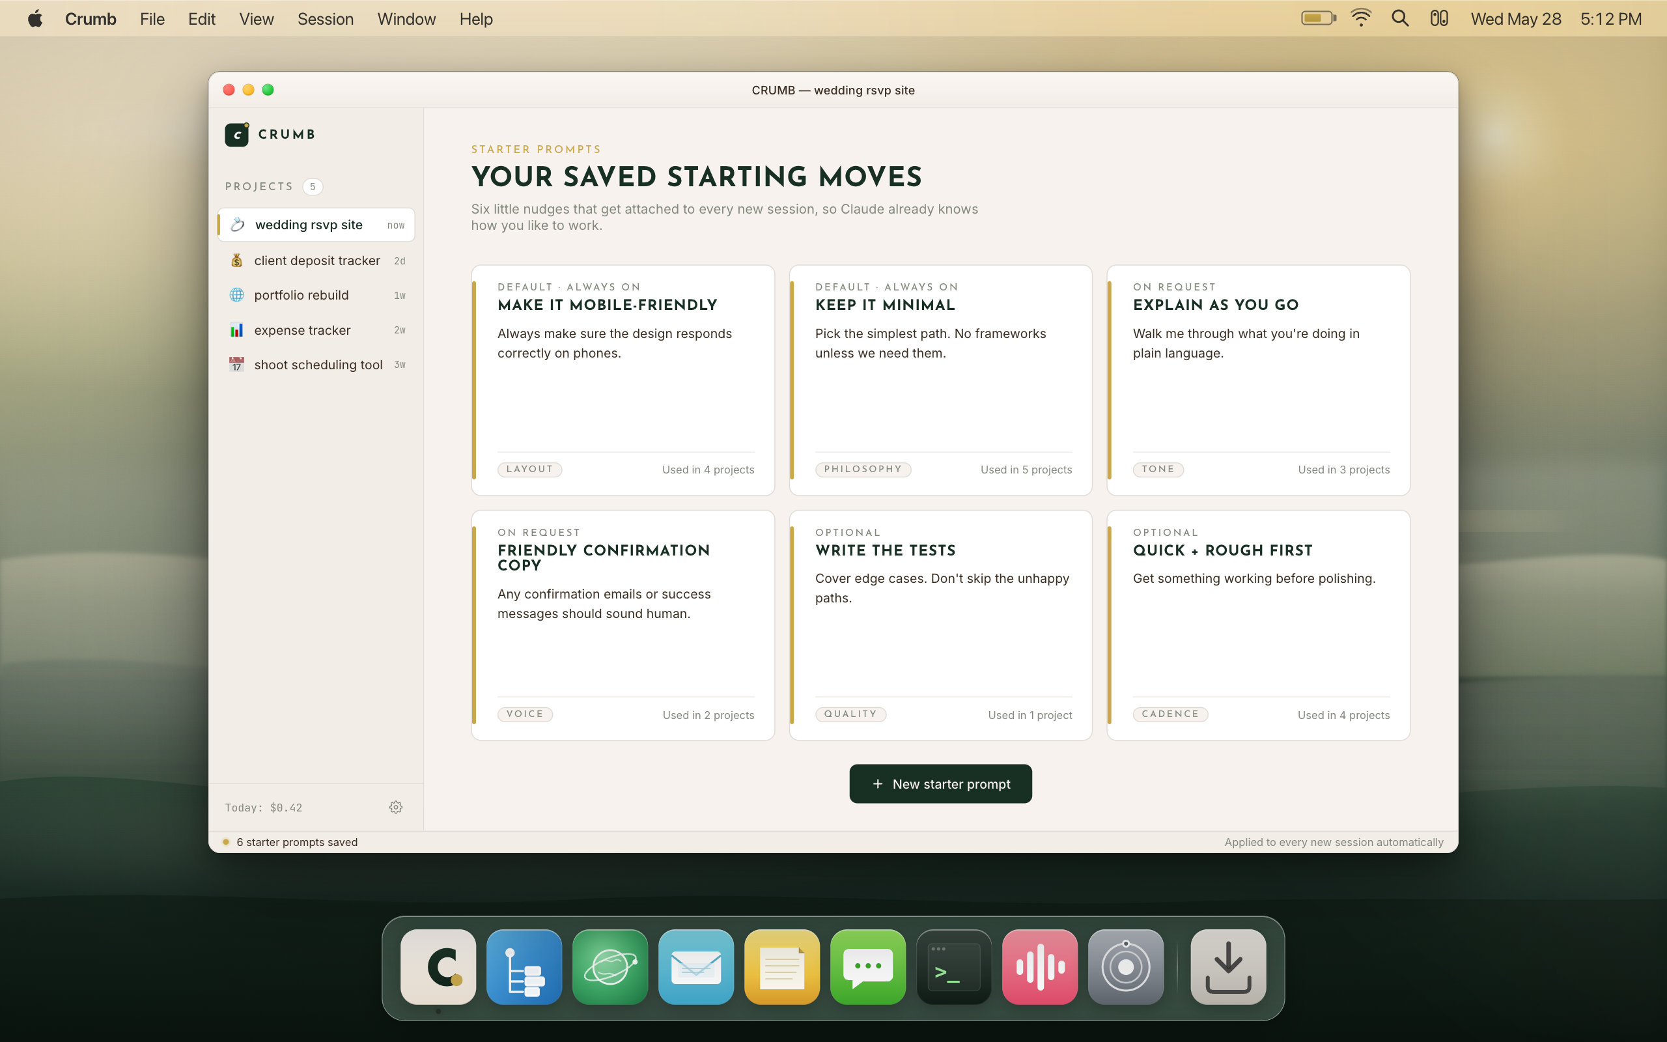
Task: Open the Keep It Minimal card
Action: click(x=940, y=380)
